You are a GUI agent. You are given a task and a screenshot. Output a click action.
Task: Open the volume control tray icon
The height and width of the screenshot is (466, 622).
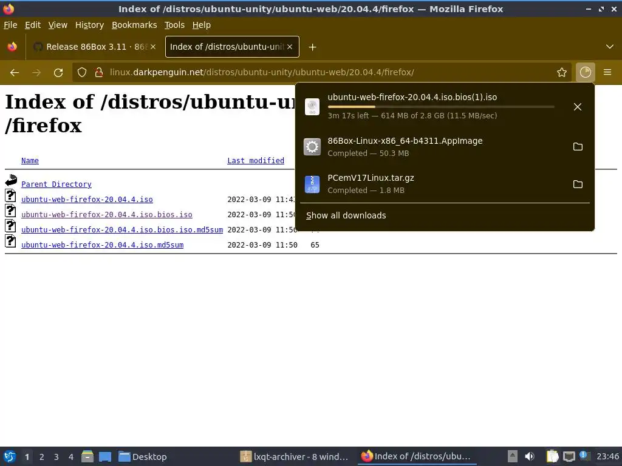tap(530, 456)
